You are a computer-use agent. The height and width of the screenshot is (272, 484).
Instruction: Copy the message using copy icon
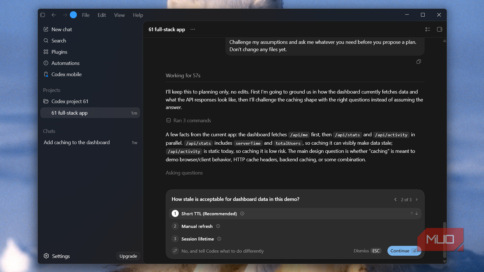[x=418, y=62]
